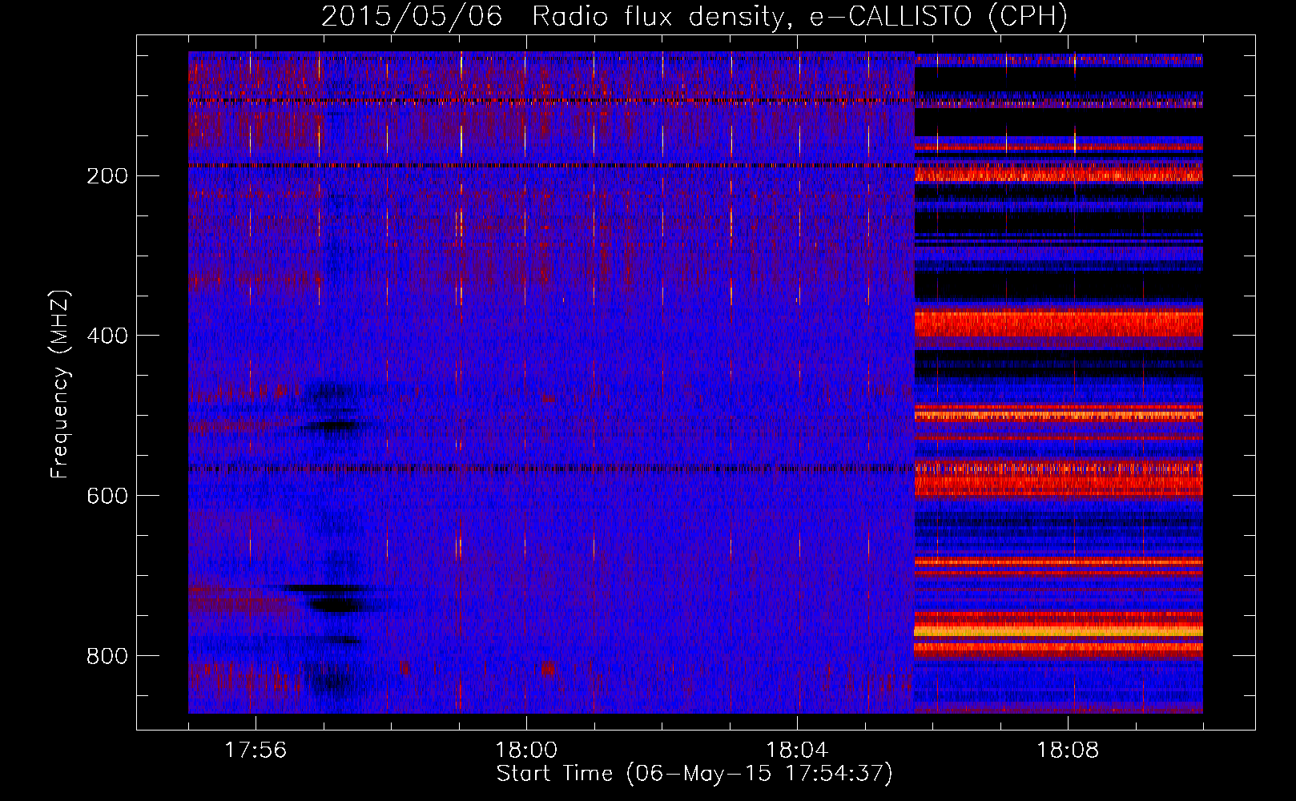Select the 200 frequency tick label
Viewport: 1296px width, 801px height.
[x=107, y=176]
